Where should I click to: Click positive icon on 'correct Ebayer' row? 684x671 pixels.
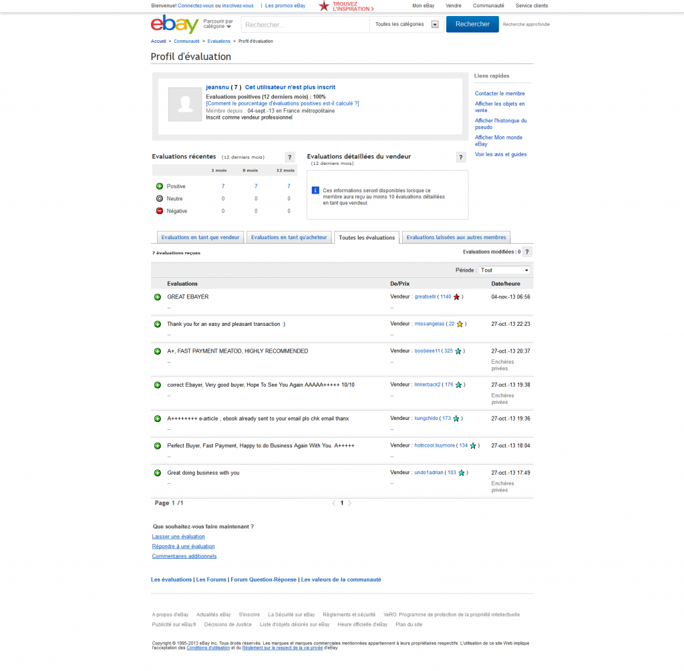click(x=158, y=385)
